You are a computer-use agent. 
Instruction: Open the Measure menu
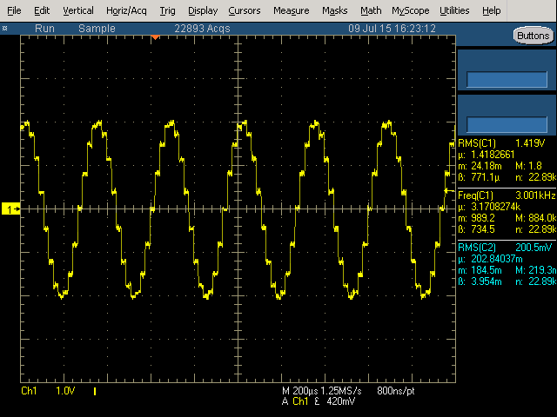click(291, 10)
